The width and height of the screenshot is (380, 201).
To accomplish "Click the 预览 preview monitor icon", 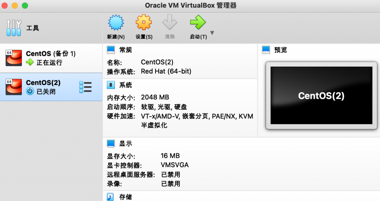I will tap(266, 50).
